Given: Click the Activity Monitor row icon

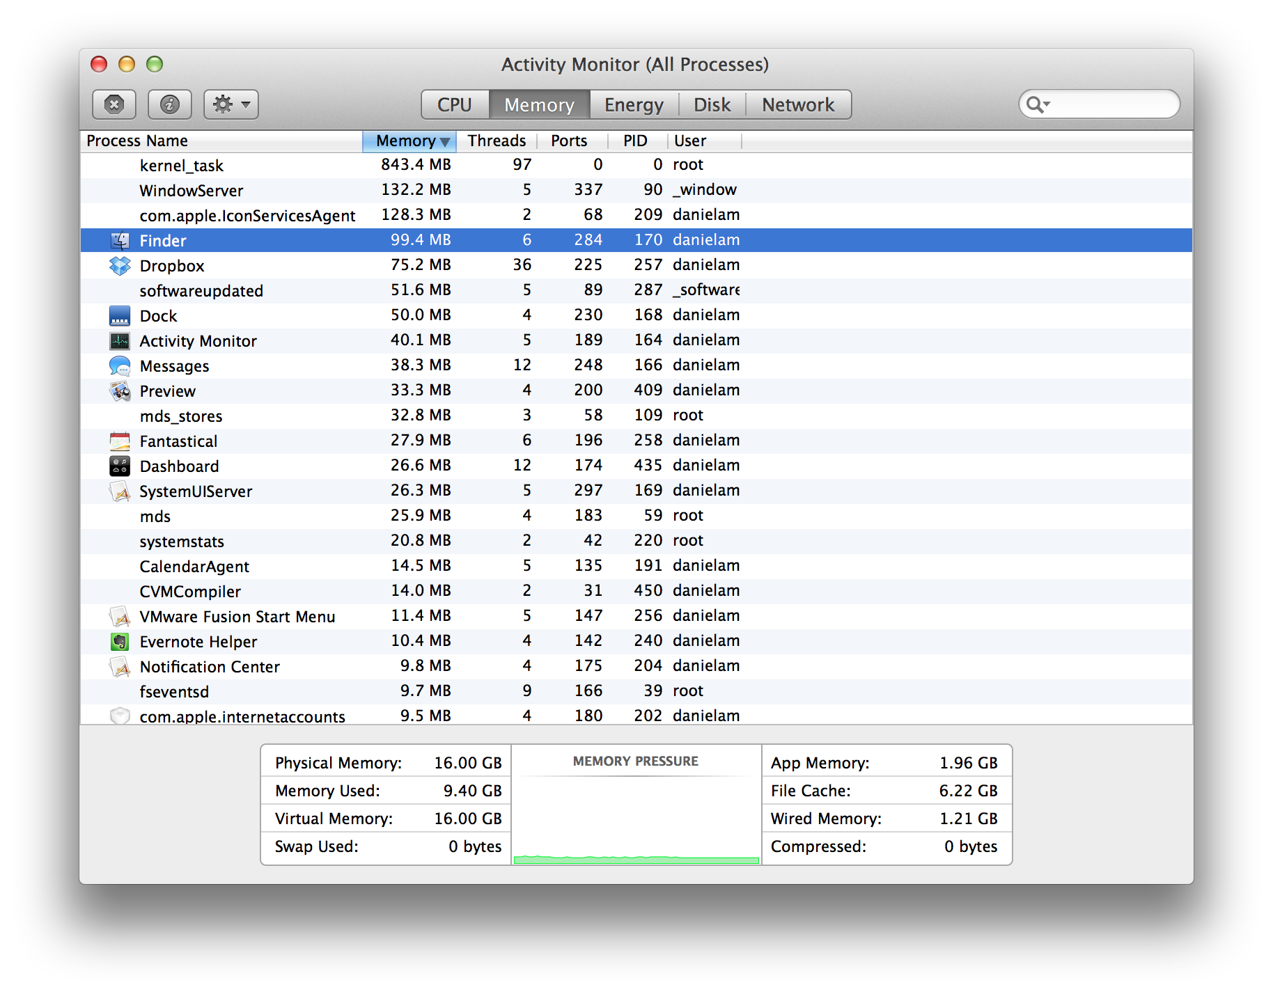Looking at the screenshot, I should tap(120, 340).
